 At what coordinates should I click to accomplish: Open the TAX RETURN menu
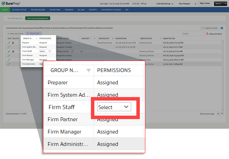coord(55,10)
